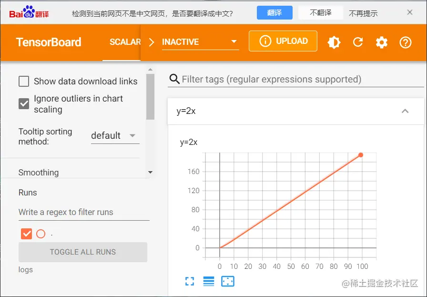Toggle y-axis log scale icon
The width and height of the screenshot is (427, 297).
click(209, 281)
